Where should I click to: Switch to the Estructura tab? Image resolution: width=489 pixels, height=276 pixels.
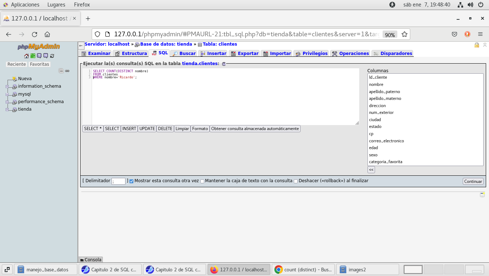pyautogui.click(x=131, y=54)
